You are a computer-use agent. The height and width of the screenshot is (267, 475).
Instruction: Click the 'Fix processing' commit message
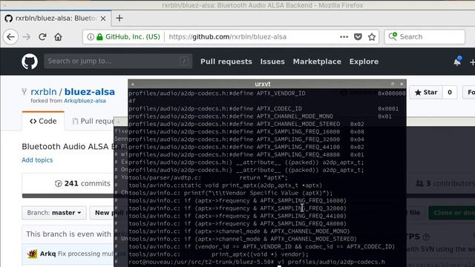(85, 254)
